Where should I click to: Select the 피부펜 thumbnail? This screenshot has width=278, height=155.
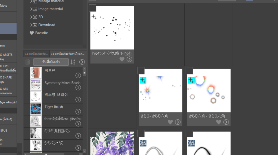coord(36,73)
